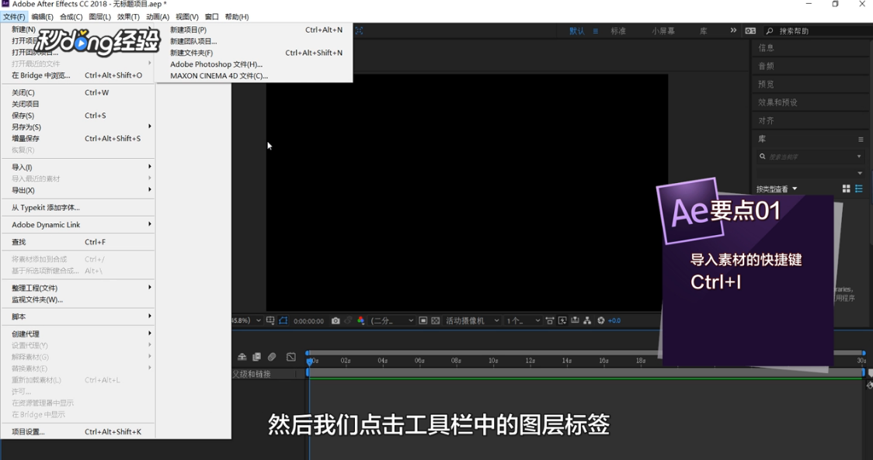The width and height of the screenshot is (873, 460).
Task: Open the magnification ratio dropdown
Action: point(247,321)
